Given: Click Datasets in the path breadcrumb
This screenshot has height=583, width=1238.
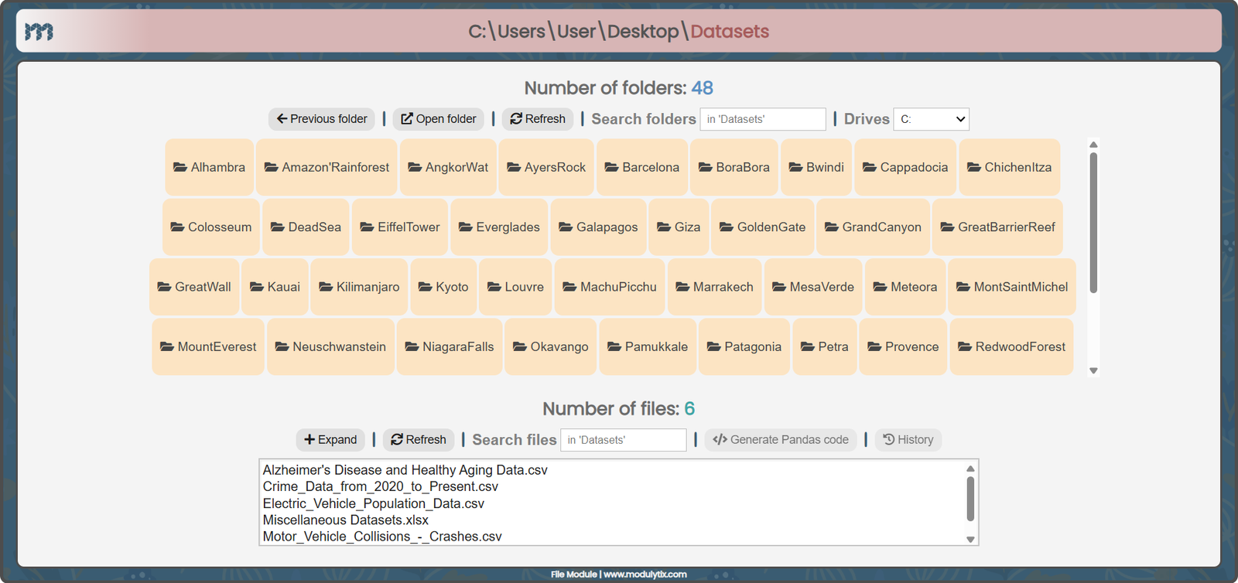Looking at the screenshot, I should pyautogui.click(x=730, y=32).
